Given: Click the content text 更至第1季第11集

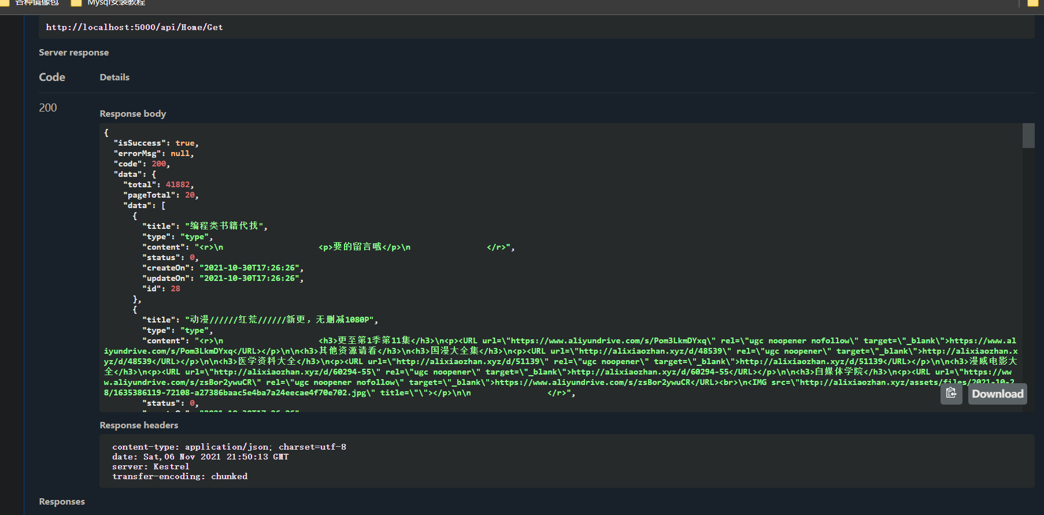Looking at the screenshot, I should pos(373,341).
